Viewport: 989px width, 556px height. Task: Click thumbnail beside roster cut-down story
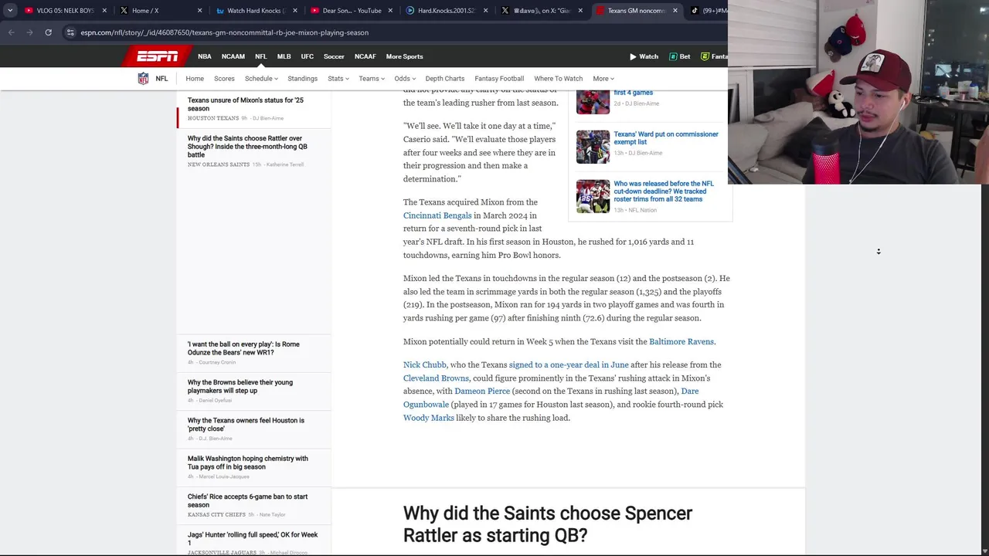[x=593, y=196]
